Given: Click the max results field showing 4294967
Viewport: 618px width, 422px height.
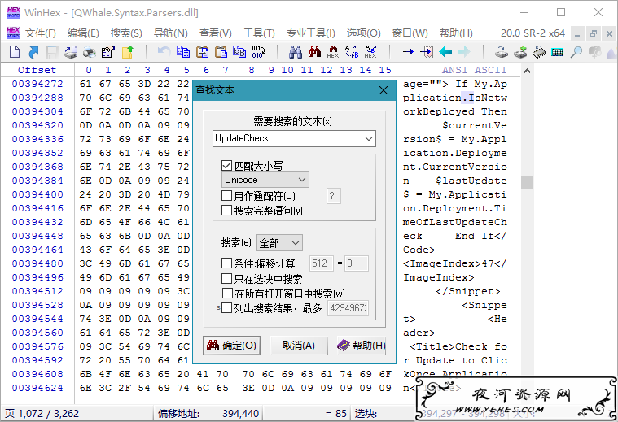Looking at the screenshot, I should pos(348,308).
